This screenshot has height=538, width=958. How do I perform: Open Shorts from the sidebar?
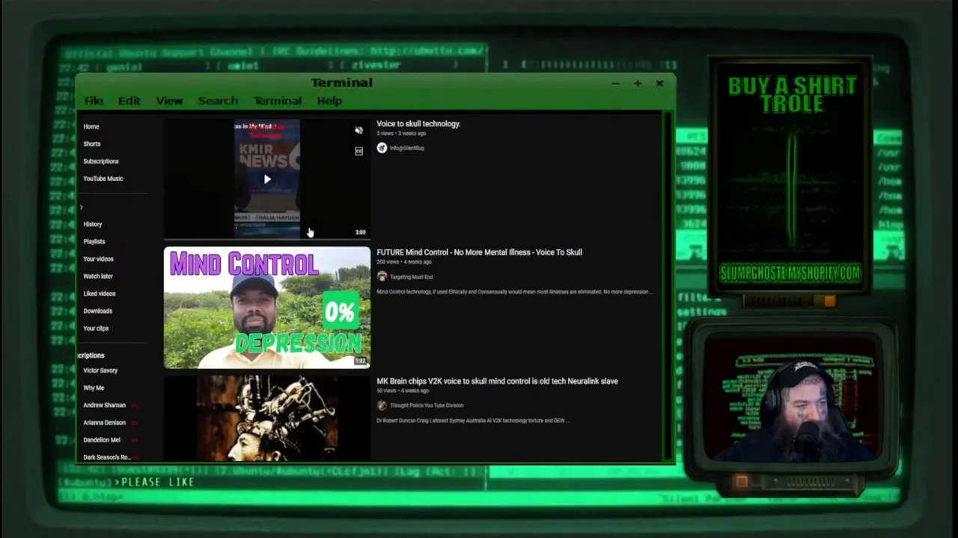(x=92, y=144)
